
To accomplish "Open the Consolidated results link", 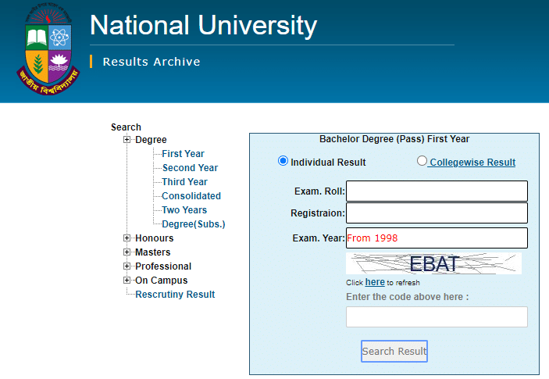I will pos(191,196).
